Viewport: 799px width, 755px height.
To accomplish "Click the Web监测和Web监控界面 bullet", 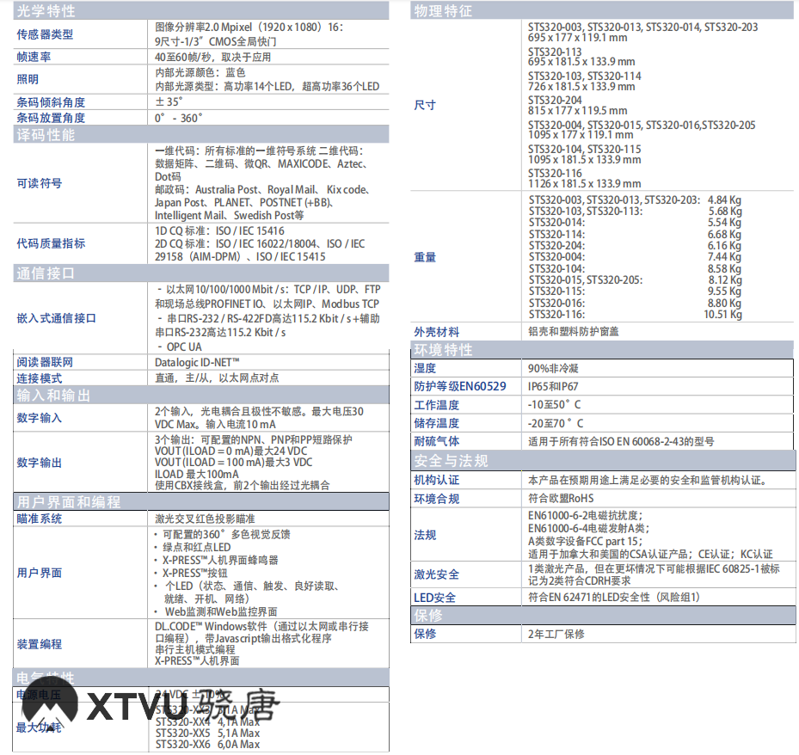I will (216, 612).
